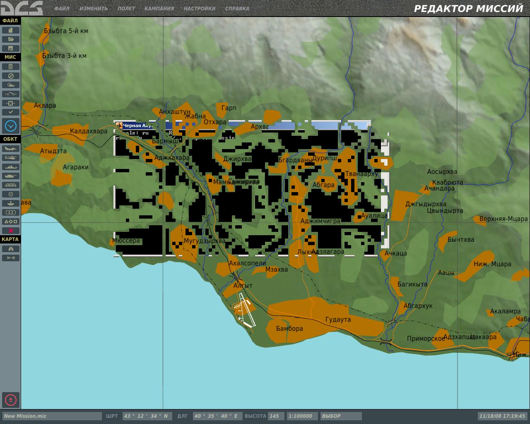The image size is (530, 424).
Task: Click the crossed-circle icon under МИС
Action: [11, 76]
